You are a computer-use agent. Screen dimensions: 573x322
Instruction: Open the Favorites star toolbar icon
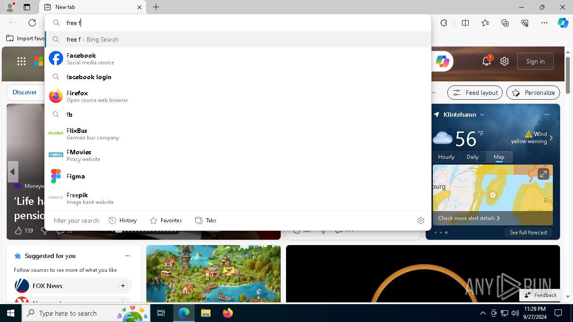click(x=485, y=23)
